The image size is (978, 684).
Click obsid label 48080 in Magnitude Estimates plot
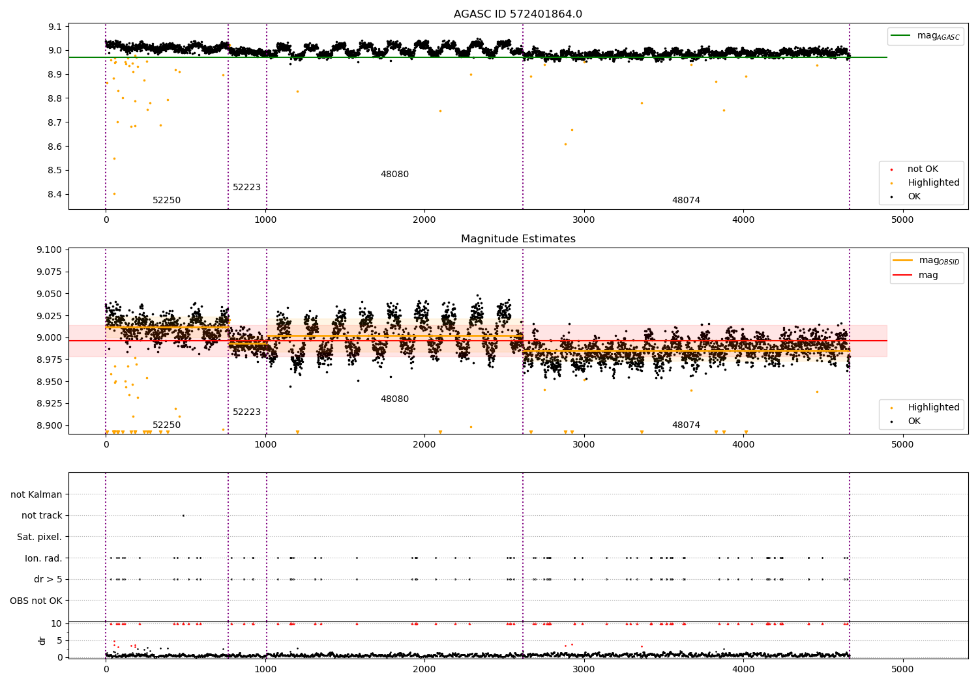[x=394, y=399]
